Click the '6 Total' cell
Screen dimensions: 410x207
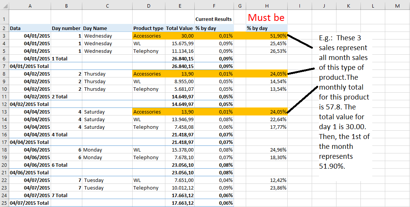pos(66,165)
